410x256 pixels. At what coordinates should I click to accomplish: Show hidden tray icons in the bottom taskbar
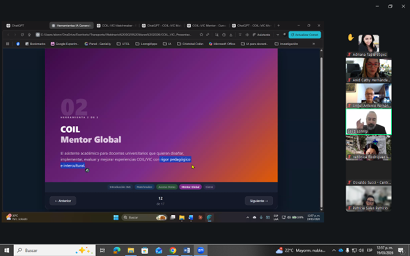[x=333, y=250]
